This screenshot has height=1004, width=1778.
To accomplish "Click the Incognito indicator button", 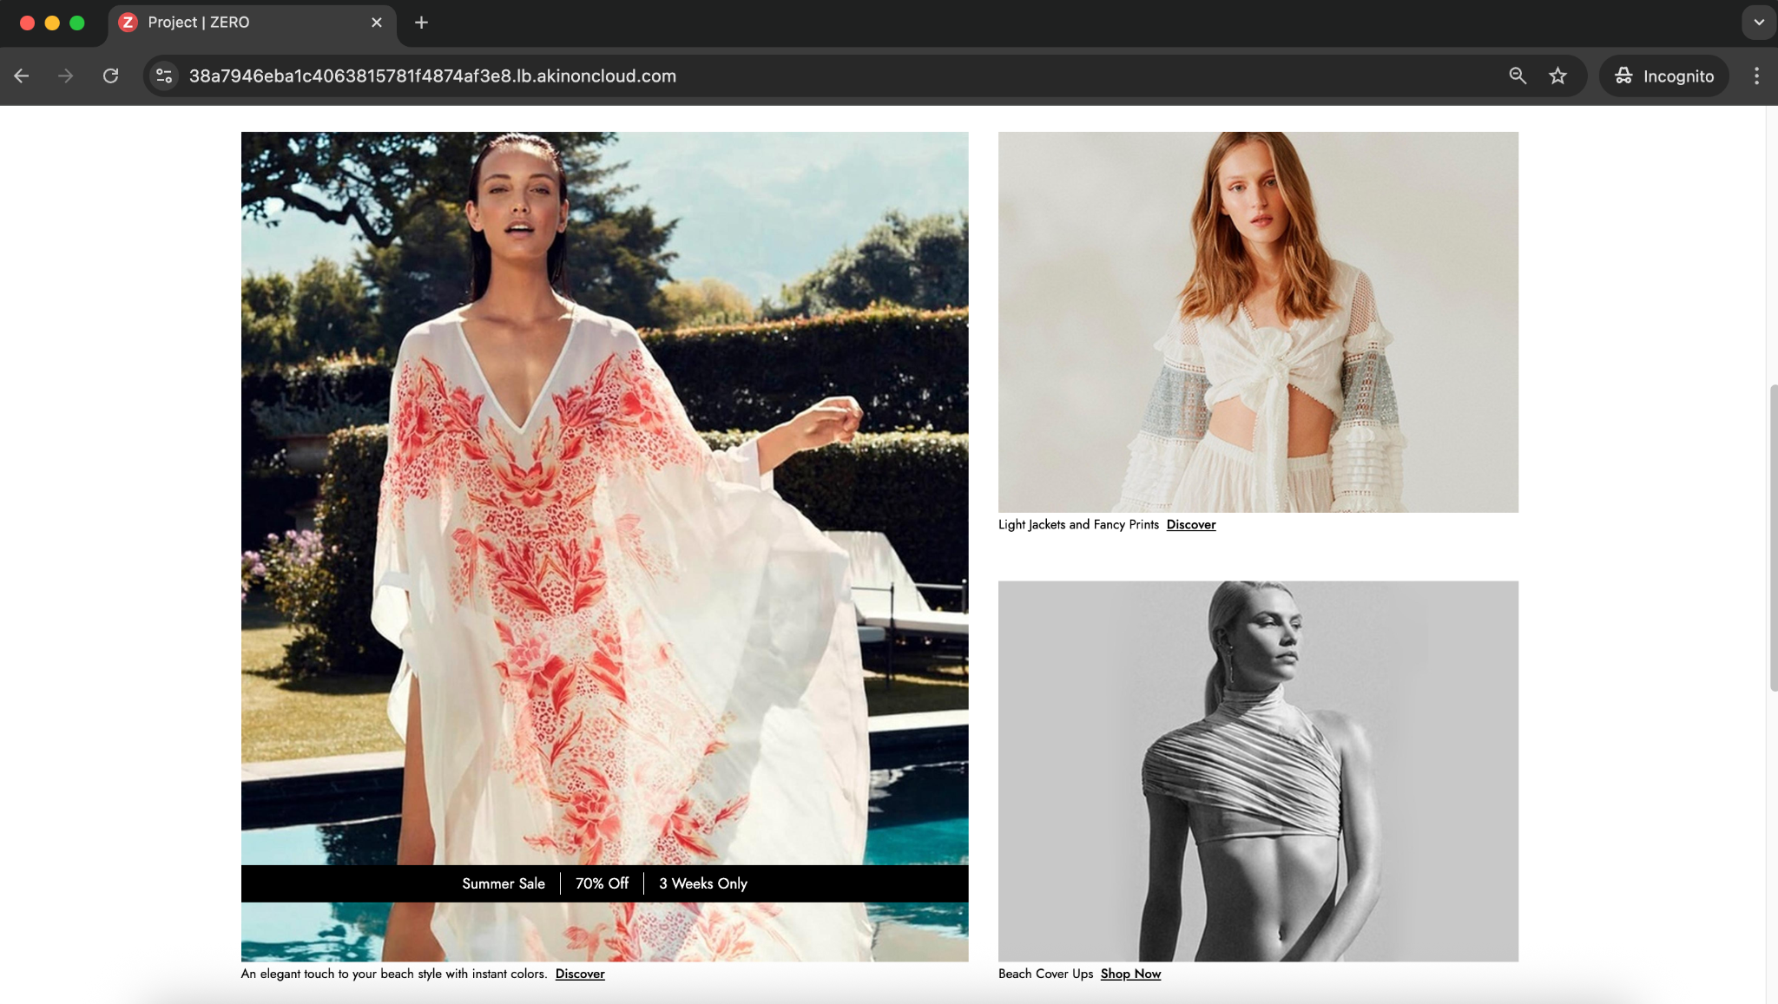I will coord(1664,75).
